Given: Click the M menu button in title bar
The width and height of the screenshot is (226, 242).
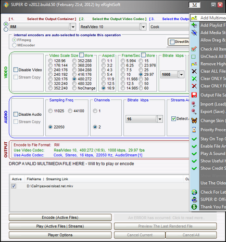Looking at the screenshot, I should click(194, 5).
